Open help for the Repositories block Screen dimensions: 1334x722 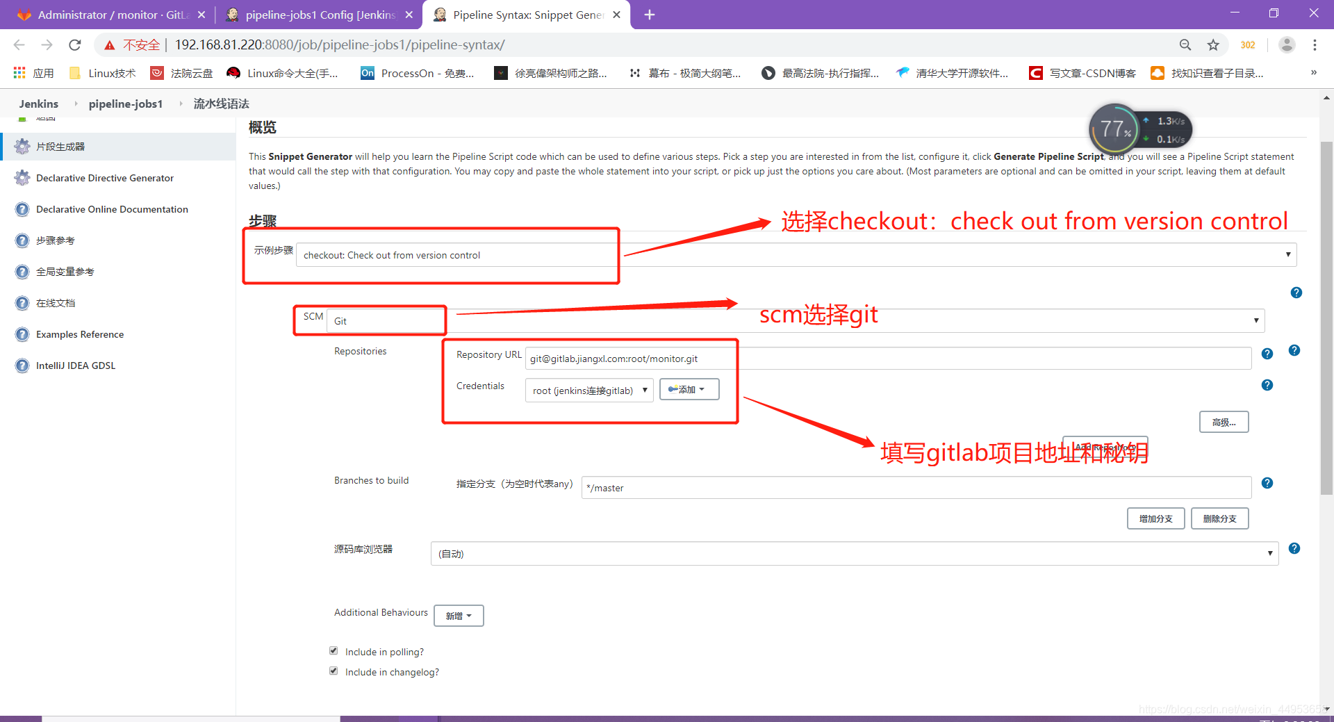pos(1294,350)
